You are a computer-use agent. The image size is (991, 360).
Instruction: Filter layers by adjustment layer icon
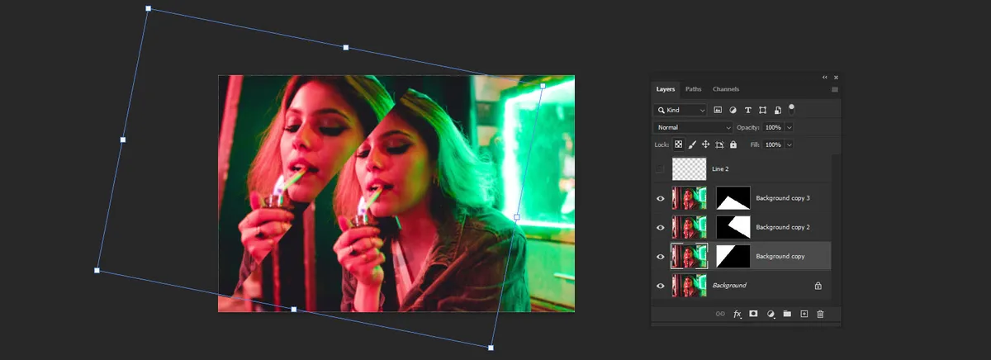pos(733,109)
